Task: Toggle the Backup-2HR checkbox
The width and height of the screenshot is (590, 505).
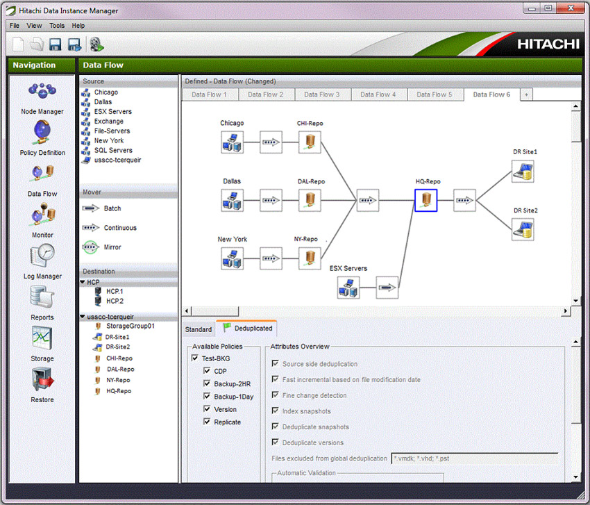Action: (207, 383)
